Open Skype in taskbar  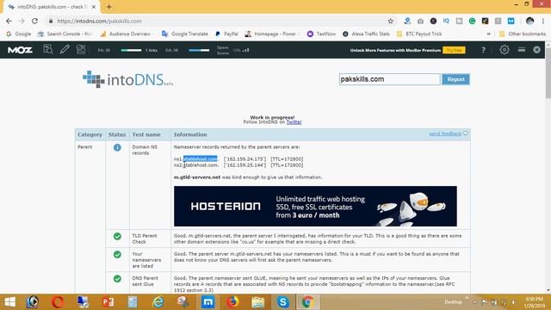coord(283,302)
